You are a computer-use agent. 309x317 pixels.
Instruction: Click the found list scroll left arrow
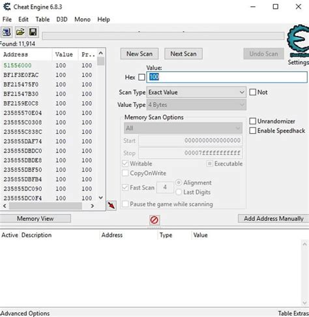[5, 205]
